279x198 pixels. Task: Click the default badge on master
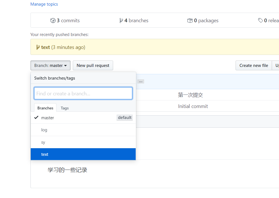point(125,118)
